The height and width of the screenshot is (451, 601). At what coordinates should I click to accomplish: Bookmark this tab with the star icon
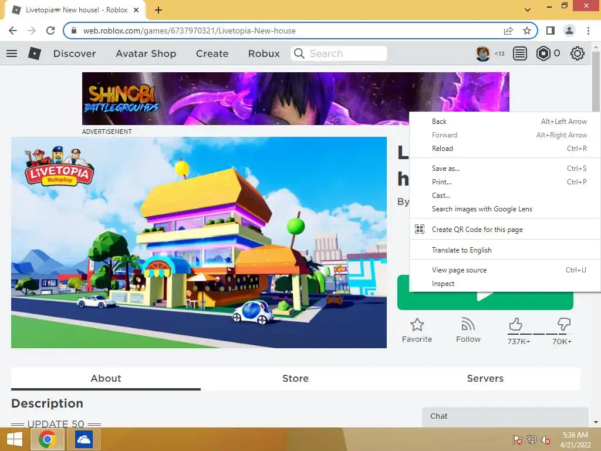527,31
